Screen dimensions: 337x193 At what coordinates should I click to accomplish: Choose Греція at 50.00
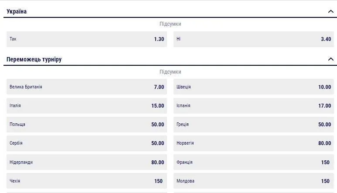point(253,125)
